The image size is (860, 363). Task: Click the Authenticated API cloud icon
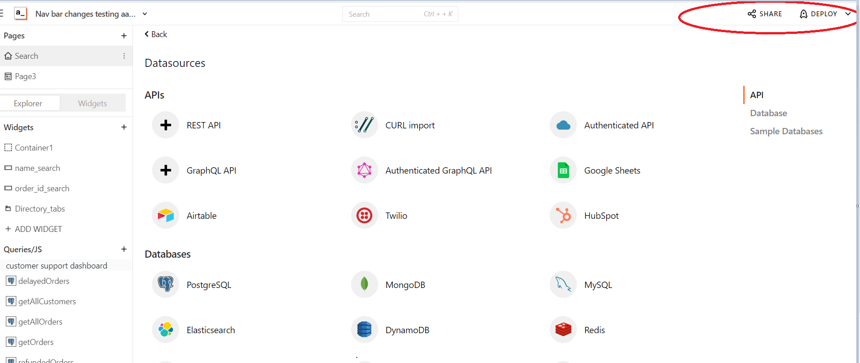563,125
